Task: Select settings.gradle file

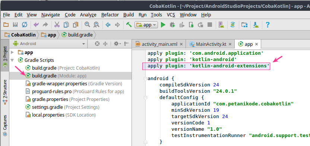Action: coord(62,107)
